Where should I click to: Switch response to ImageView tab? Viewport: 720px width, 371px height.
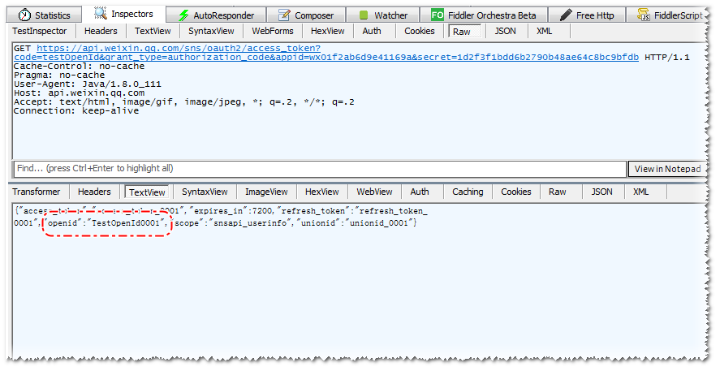click(266, 192)
